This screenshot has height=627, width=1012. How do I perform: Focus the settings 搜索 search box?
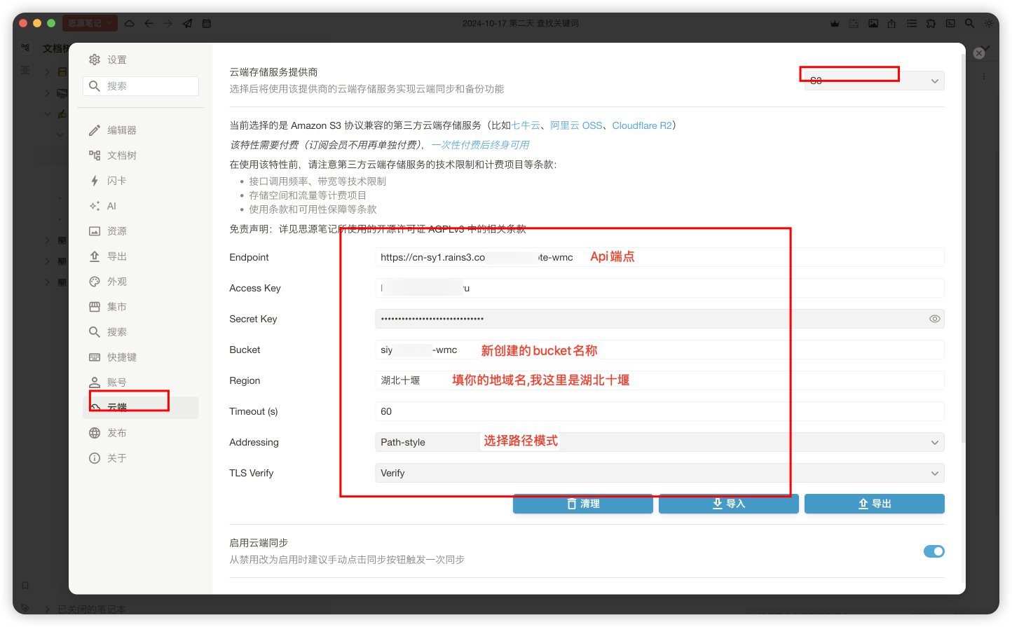pyautogui.click(x=141, y=86)
